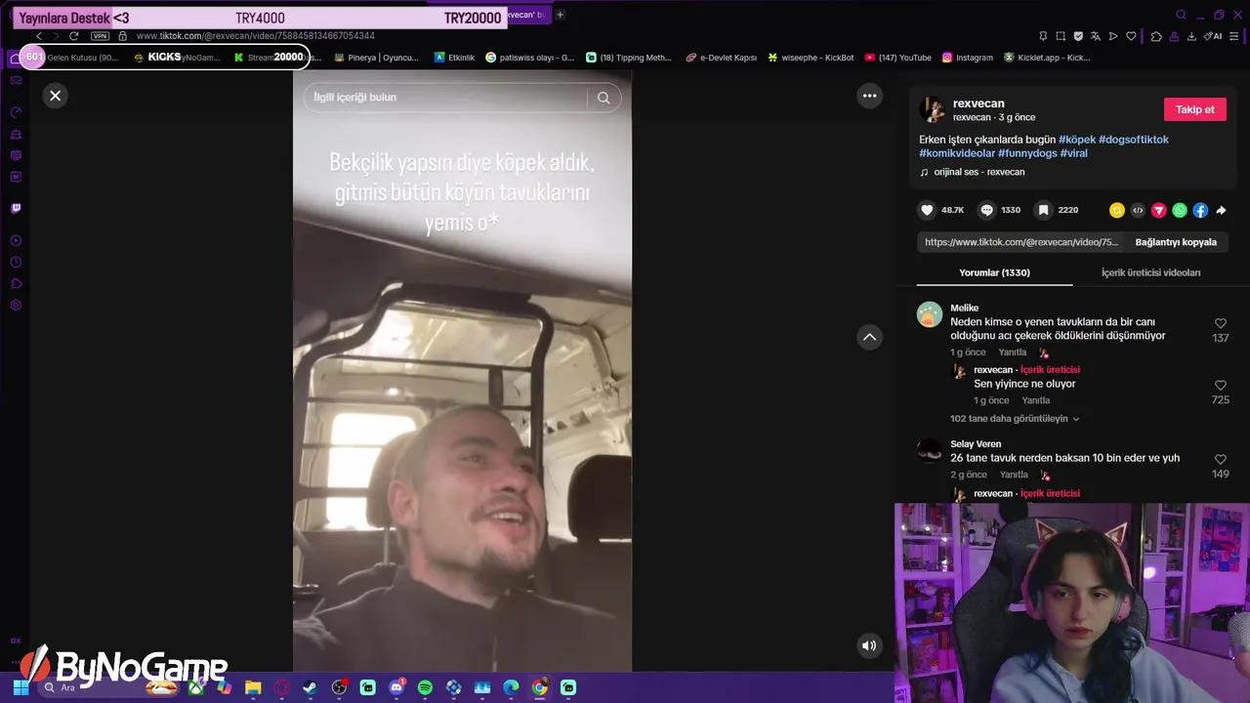Image resolution: width=1250 pixels, height=703 pixels.
Task: Open the Pinerya bookmark
Action: point(376,58)
